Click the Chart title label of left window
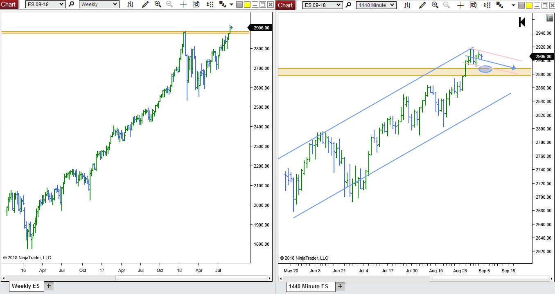This screenshot has width=555, height=294. coord(9,5)
